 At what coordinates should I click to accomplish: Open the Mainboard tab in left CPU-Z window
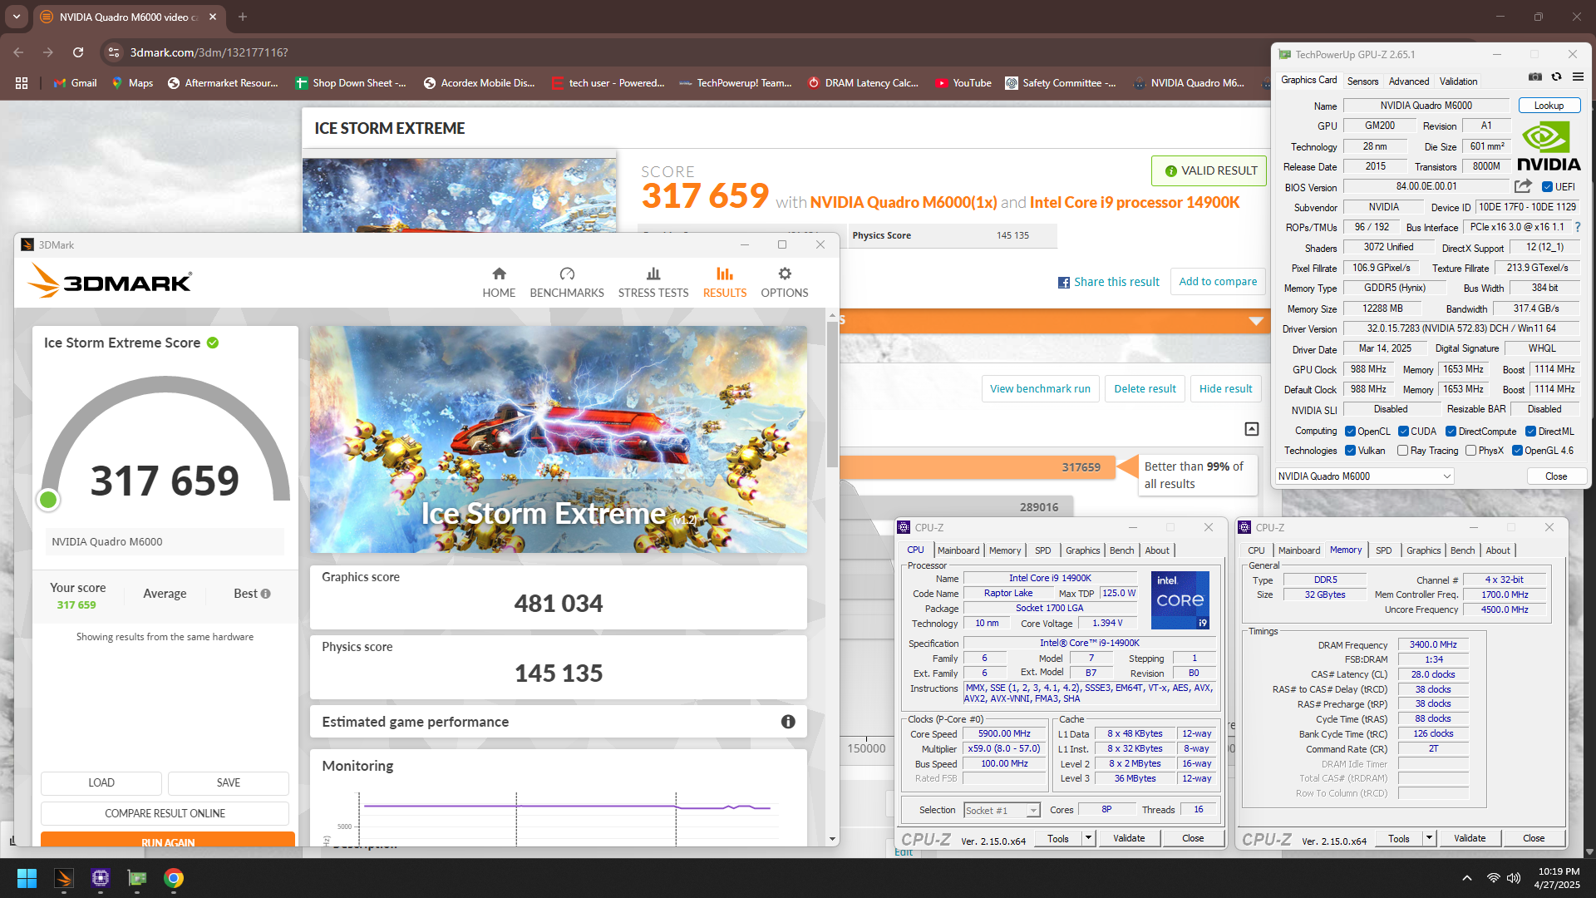point(958,550)
